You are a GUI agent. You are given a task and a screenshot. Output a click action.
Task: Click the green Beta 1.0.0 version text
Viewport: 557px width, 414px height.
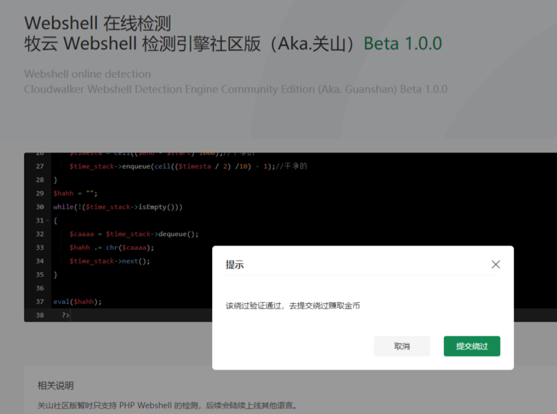[x=403, y=44]
